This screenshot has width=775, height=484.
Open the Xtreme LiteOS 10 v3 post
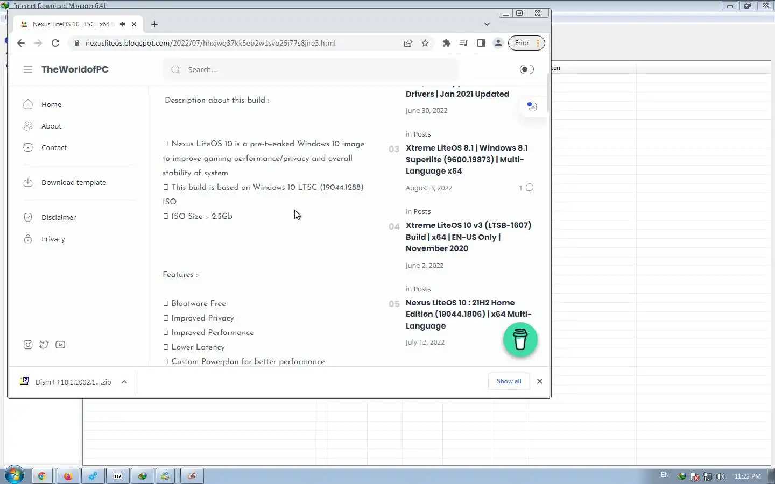coord(468,237)
